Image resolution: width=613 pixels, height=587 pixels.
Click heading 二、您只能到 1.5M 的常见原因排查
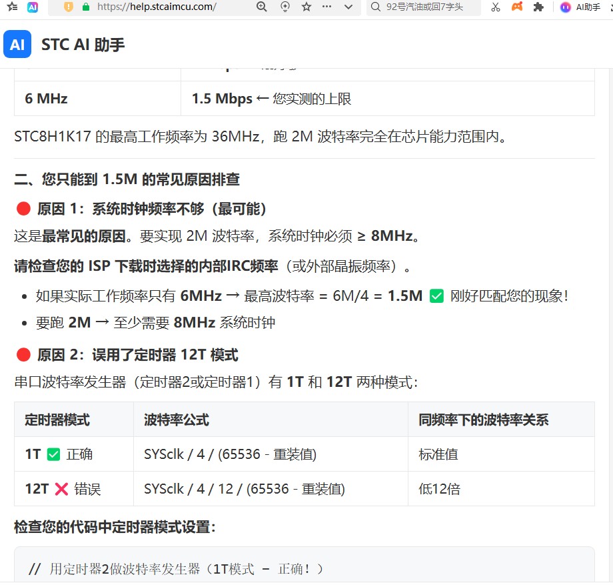pyautogui.click(x=127, y=179)
